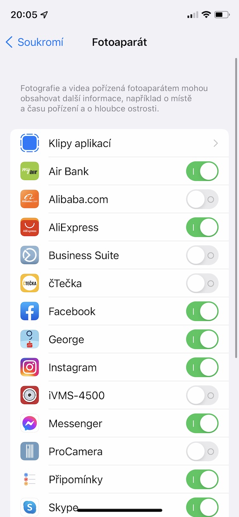239x517 pixels.
Task: Turn off George camera switch
Action: coord(202,340)
